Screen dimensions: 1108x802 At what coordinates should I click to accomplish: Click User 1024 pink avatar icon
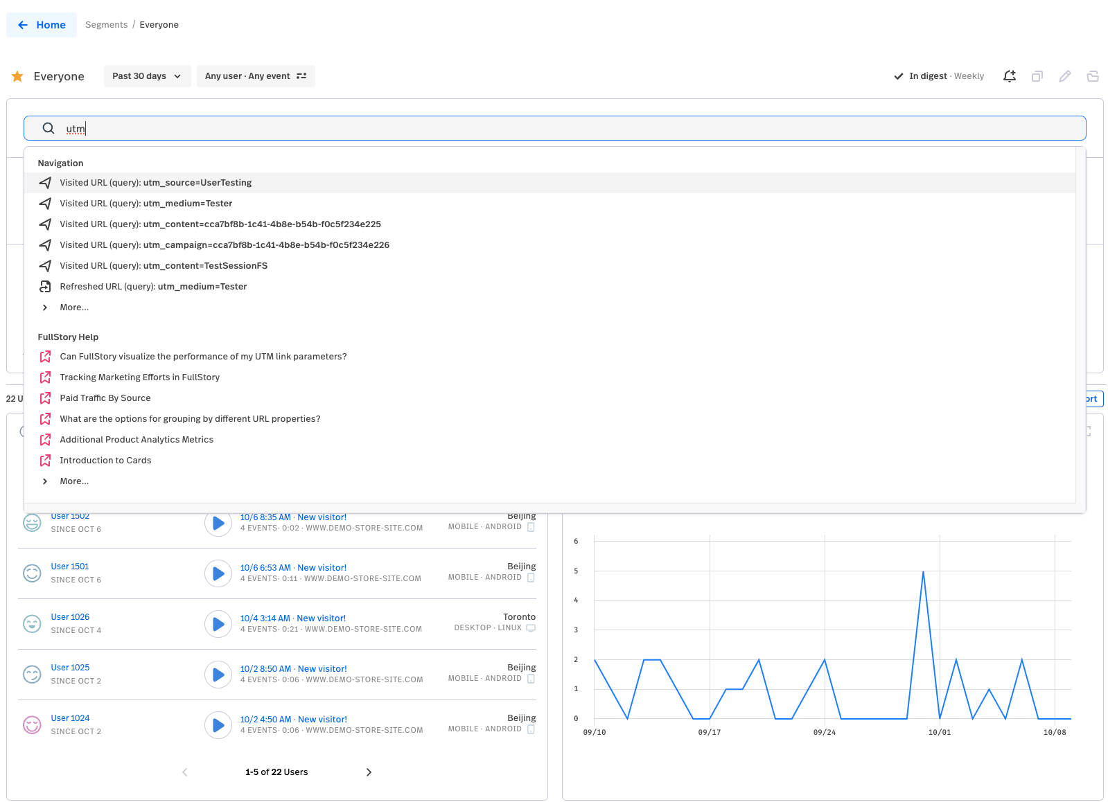click(32, 725)
